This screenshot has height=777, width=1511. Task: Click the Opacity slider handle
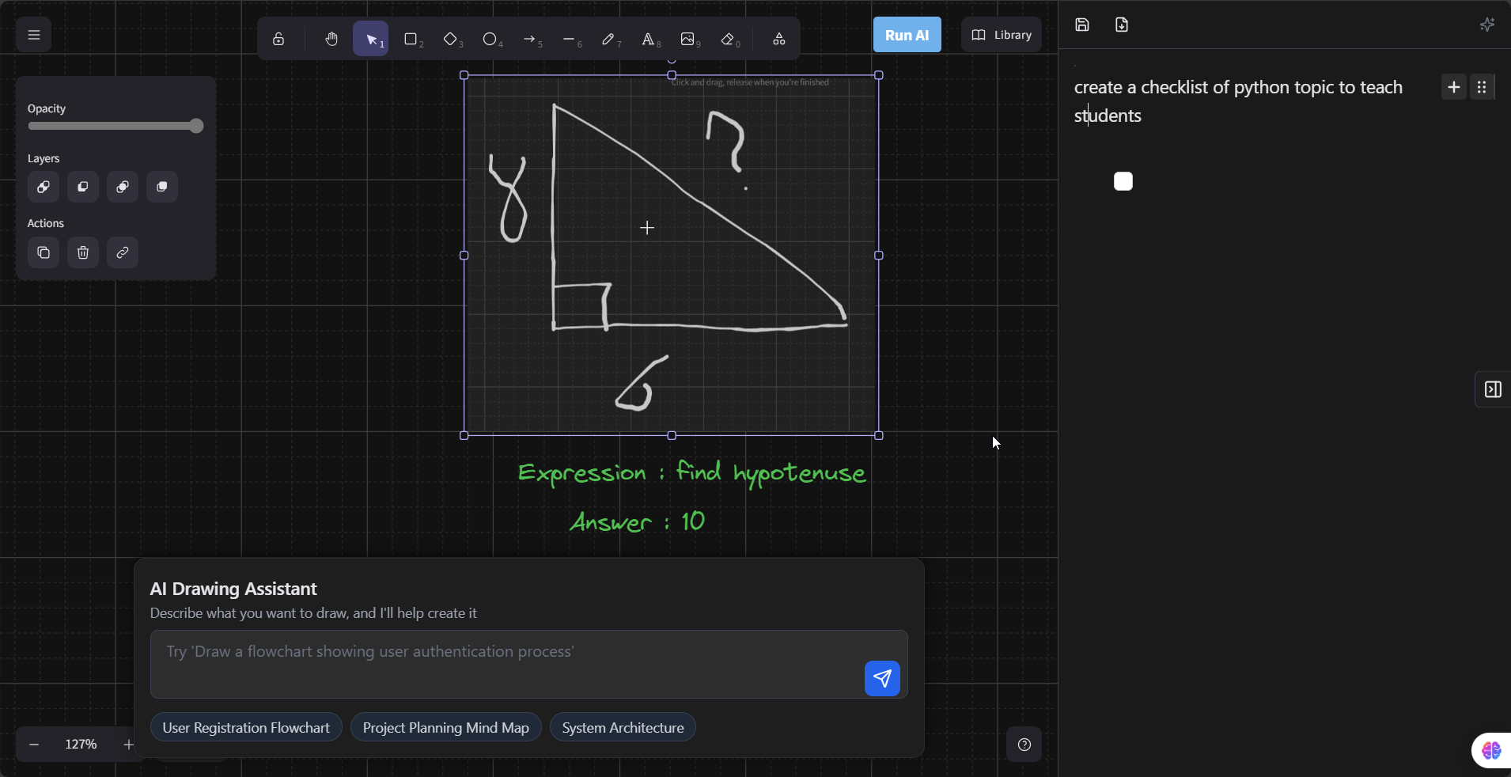pyautogui.click(x=196, y=127)
